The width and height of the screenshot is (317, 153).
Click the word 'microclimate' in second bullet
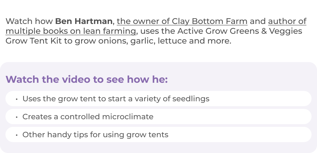tap(128, 117)
